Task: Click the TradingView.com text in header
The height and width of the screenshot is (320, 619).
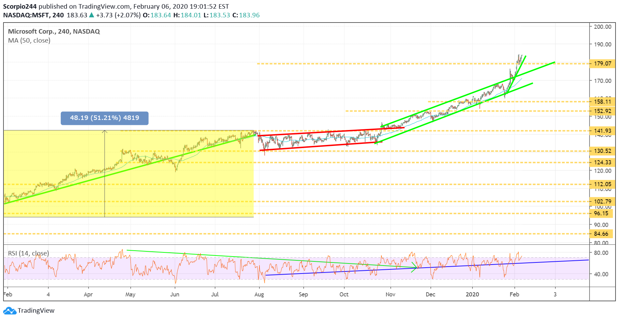Action: pyautogui.click(x=104, y=6)
